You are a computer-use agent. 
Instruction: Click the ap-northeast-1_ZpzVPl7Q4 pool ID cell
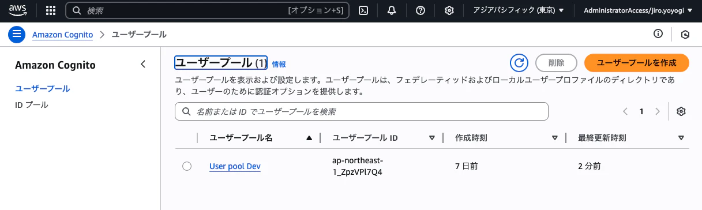point(358,166)
